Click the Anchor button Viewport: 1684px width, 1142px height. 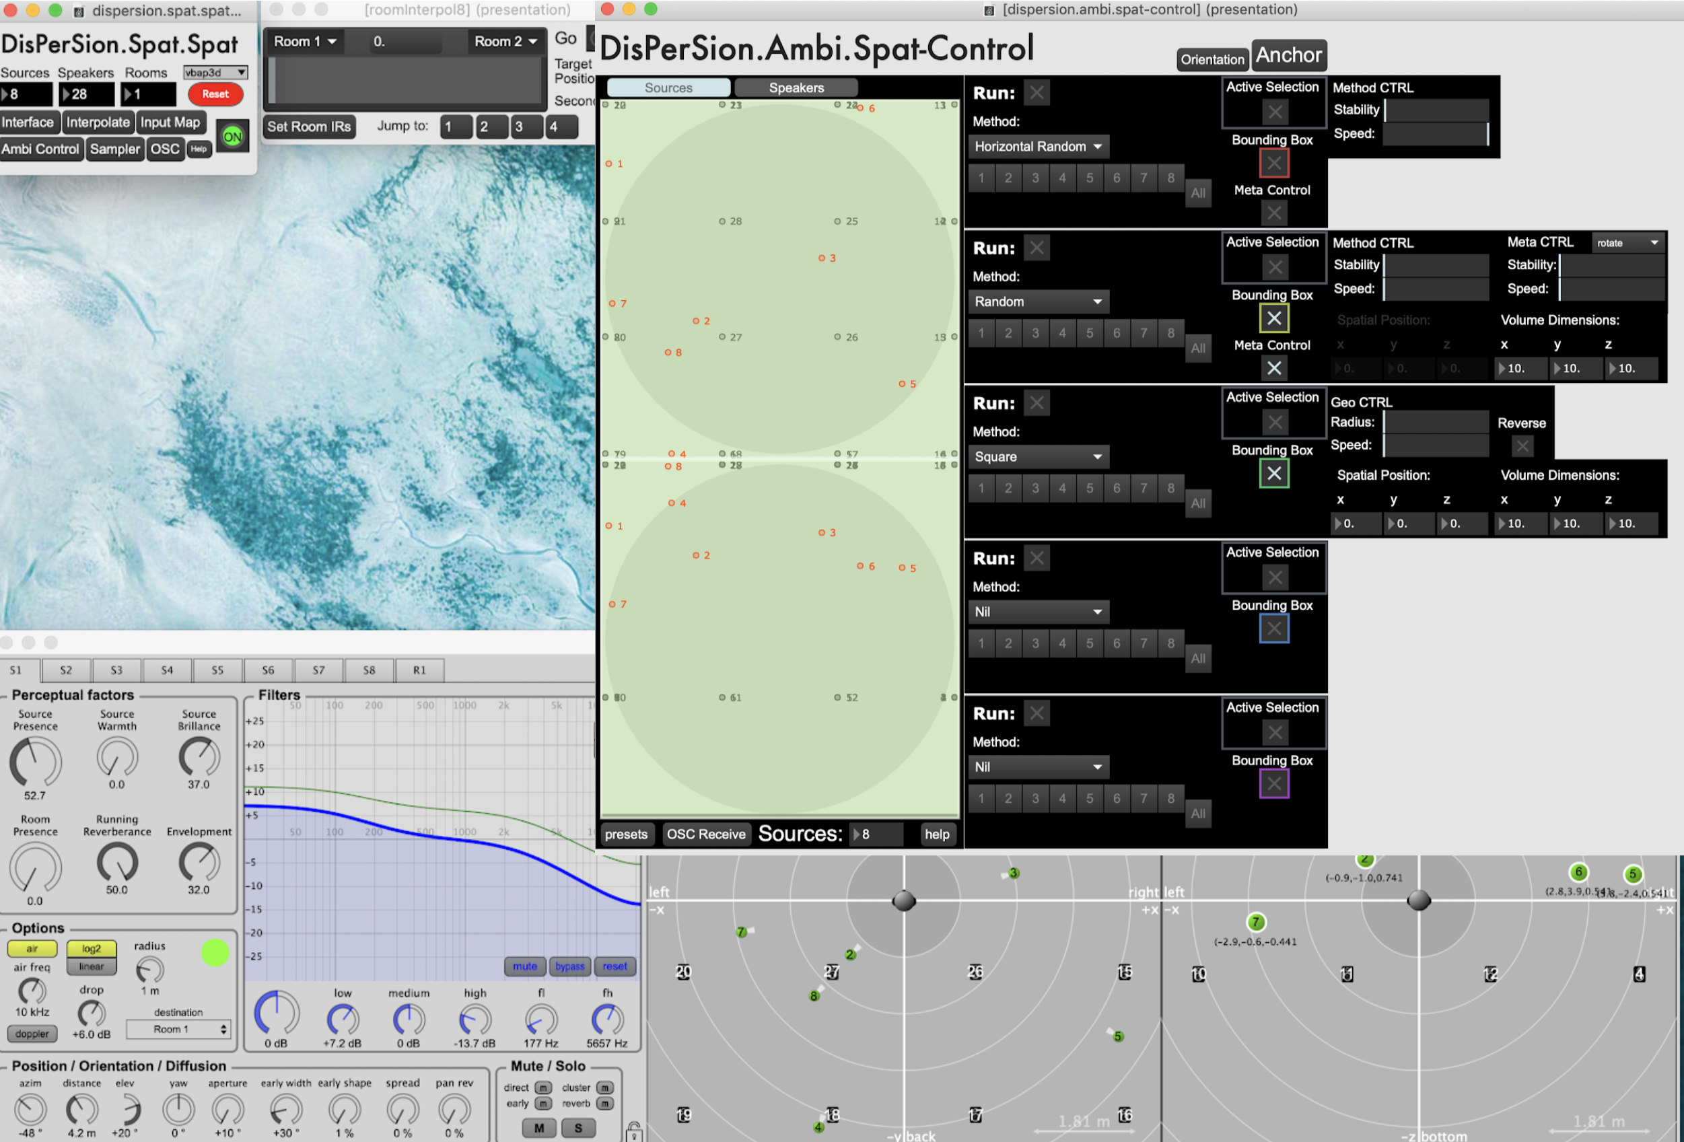(x=1288, y=55)
